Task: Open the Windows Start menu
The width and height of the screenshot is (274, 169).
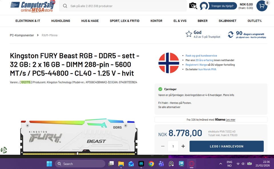Action: tap(49, 164)
